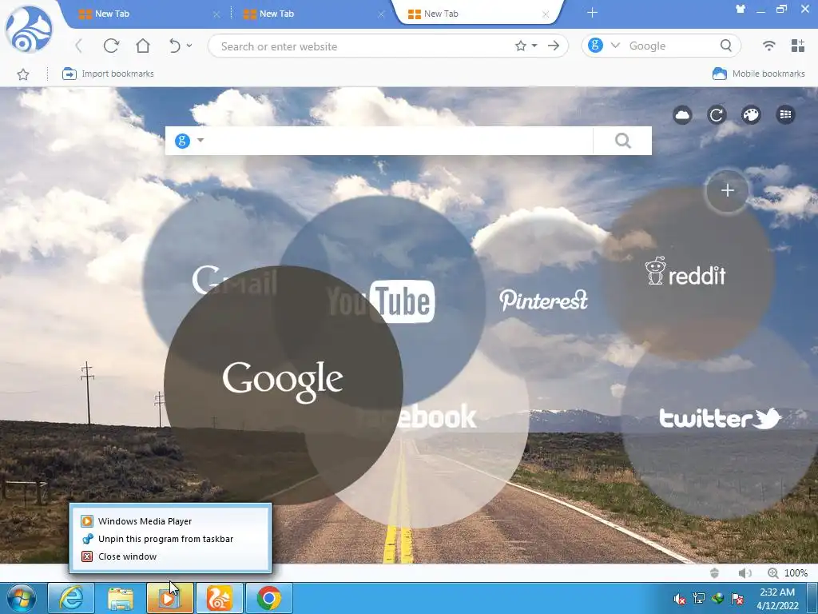Click the tray network icon
The height and width of the screenshot is (614, 818).
(698, 598)
